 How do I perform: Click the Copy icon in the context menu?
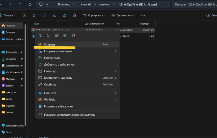tap(48, 35)
